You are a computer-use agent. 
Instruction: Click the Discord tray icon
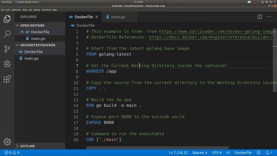coord(249,2)
